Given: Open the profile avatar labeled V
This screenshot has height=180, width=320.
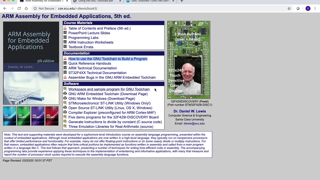Looking at the screenshot, I should (x=308, y=8).
